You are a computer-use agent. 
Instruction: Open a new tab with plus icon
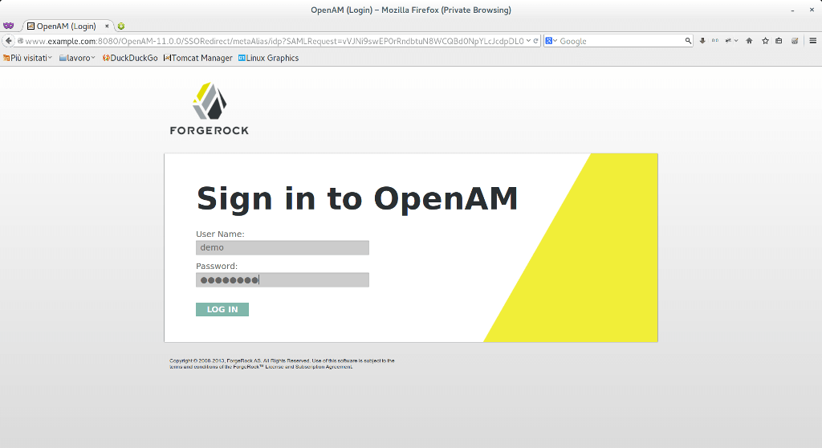[x=121, y=26]
